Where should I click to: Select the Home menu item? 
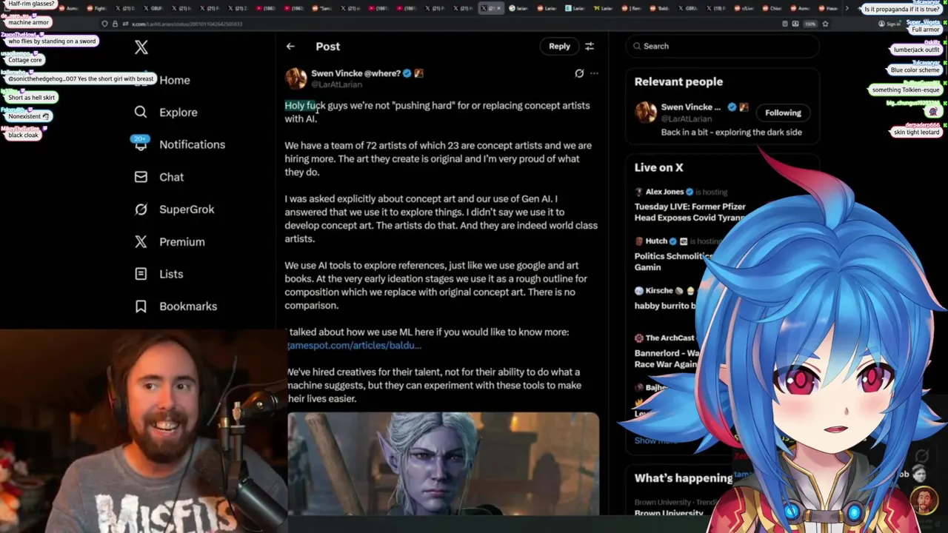coord(175,80)
